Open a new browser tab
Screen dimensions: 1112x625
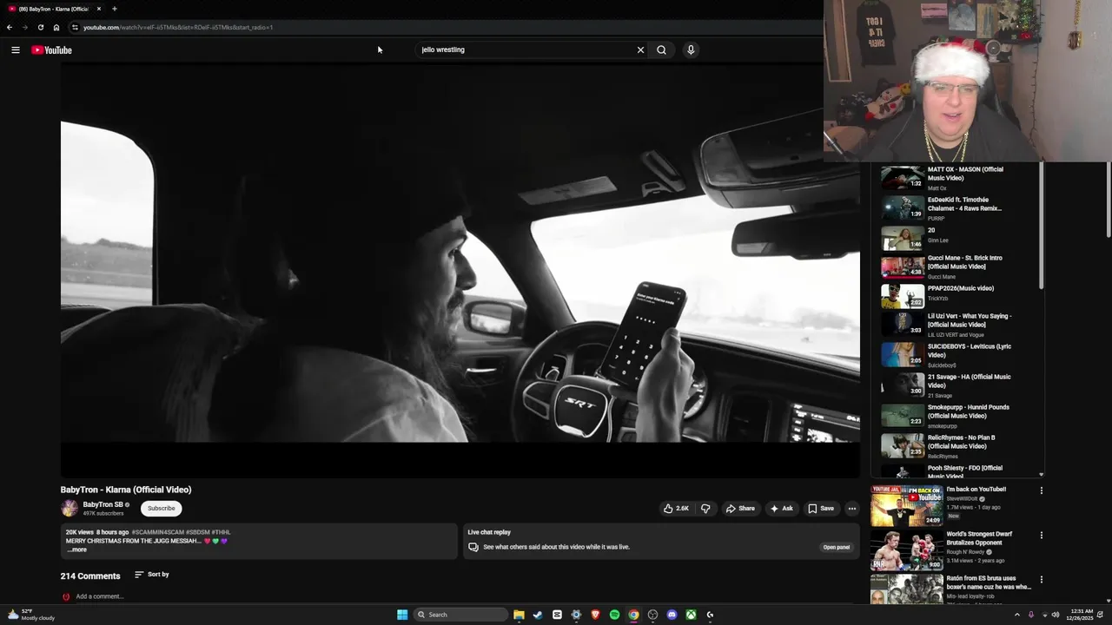coord(114,9)
